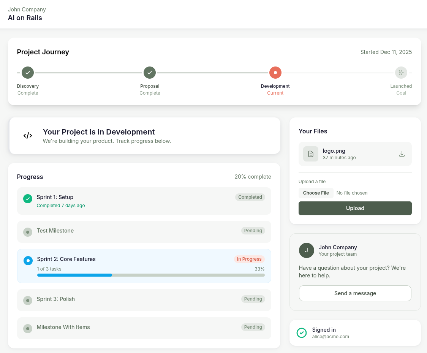Select the Test Milestone title
This screenshot has width=427, height=353.
tap(55, 231)
